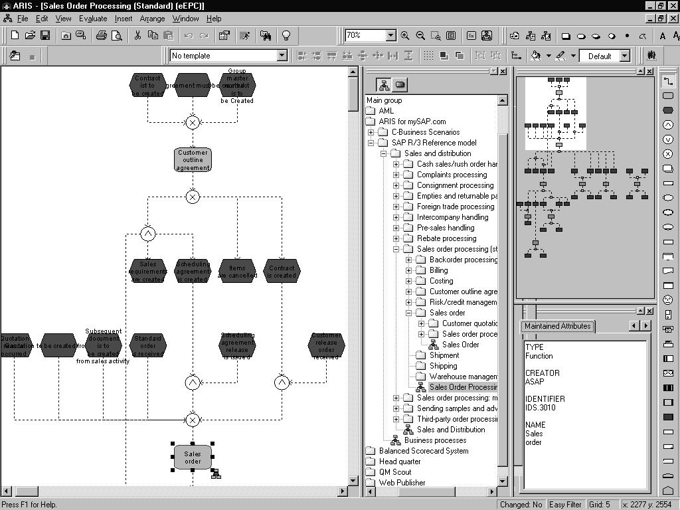Click attribute tabs scroll right arrow
680x510 pixels.
(x=646, y=325)
